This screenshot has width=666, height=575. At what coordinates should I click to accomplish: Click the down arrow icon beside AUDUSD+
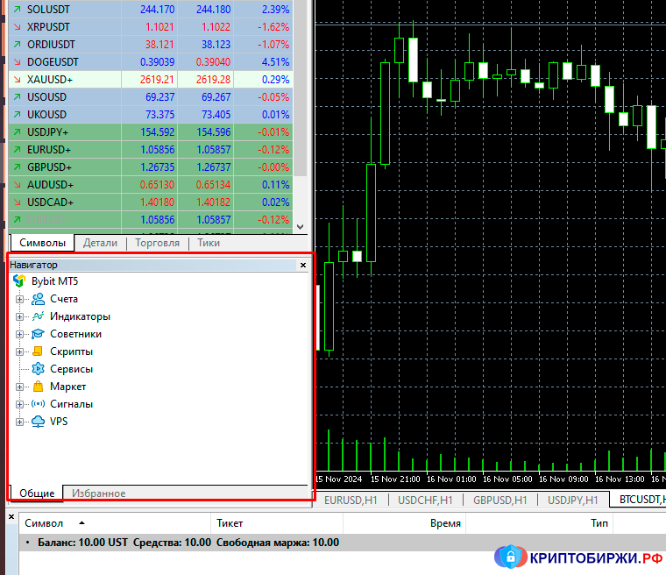click(17, 185)
